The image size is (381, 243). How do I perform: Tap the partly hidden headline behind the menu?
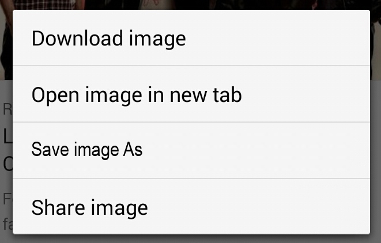tap(6, 149)
